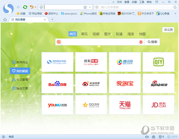Screen dimensions: 179x139
Task: Toggle the mute sound icon in status bar
Action: tap(147, 137)
